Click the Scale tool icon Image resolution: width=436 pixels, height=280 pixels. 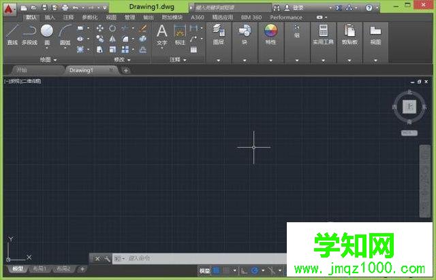[112, 50]
